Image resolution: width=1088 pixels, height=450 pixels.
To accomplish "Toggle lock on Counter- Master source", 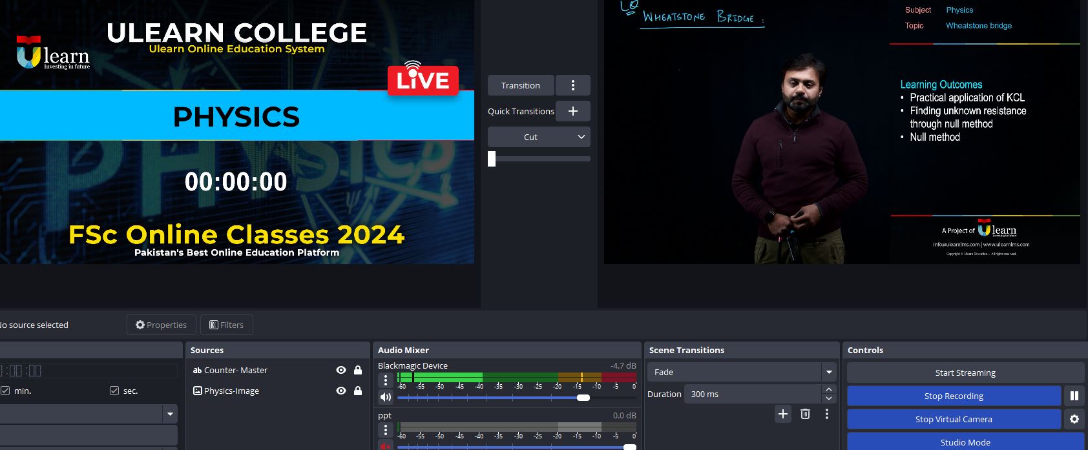I will coord(357,370).
